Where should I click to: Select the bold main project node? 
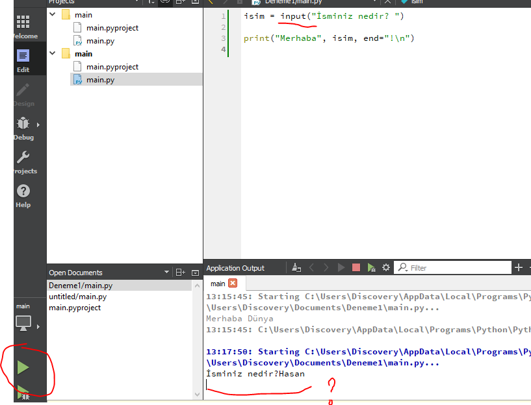(x=83, y=54)
